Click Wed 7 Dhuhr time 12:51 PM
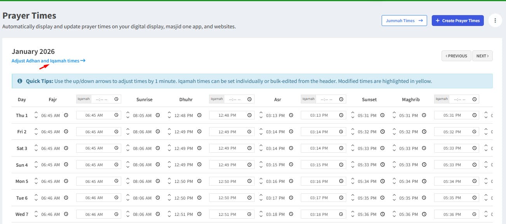The width and height of the screenshot is (506, 224). click(184, 214)
